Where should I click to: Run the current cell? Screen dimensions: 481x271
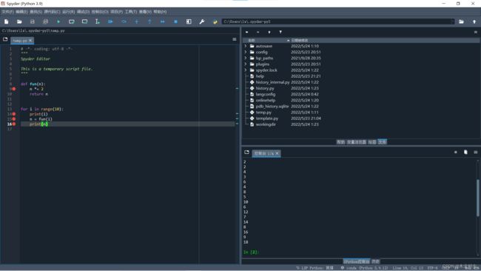tap(72, 21)
